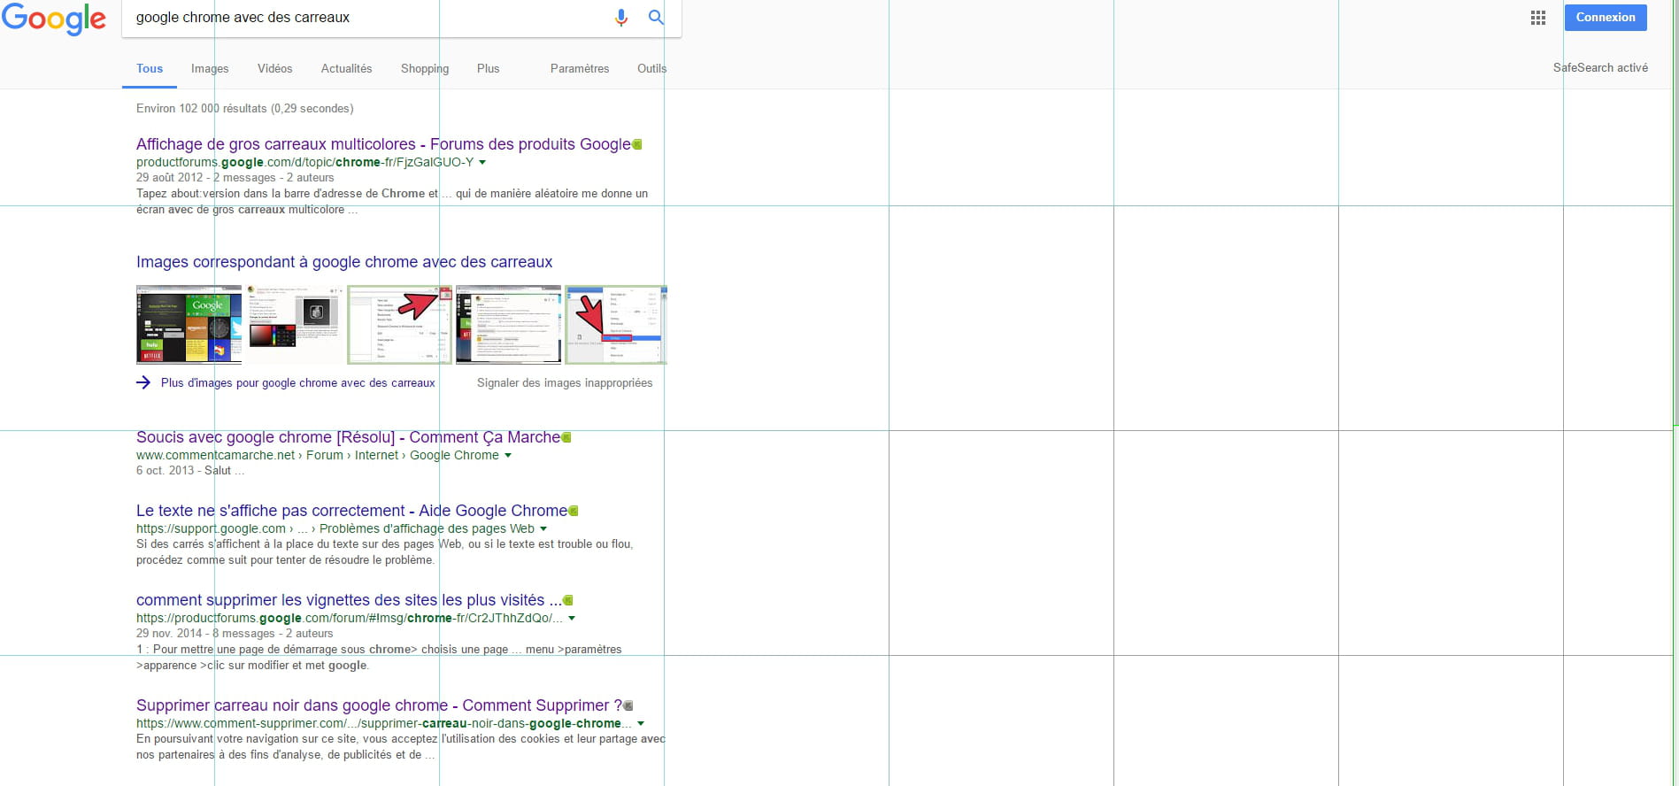Expand options arrow for productforums.google.com/d/topic URL
1679x786 pixels.
click(x=482, y=163)
